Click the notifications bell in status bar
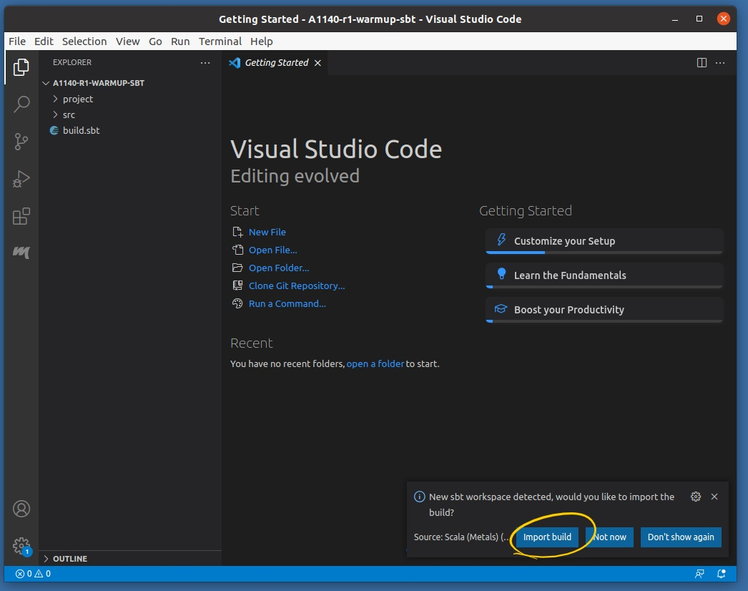 tap(722, 574)
